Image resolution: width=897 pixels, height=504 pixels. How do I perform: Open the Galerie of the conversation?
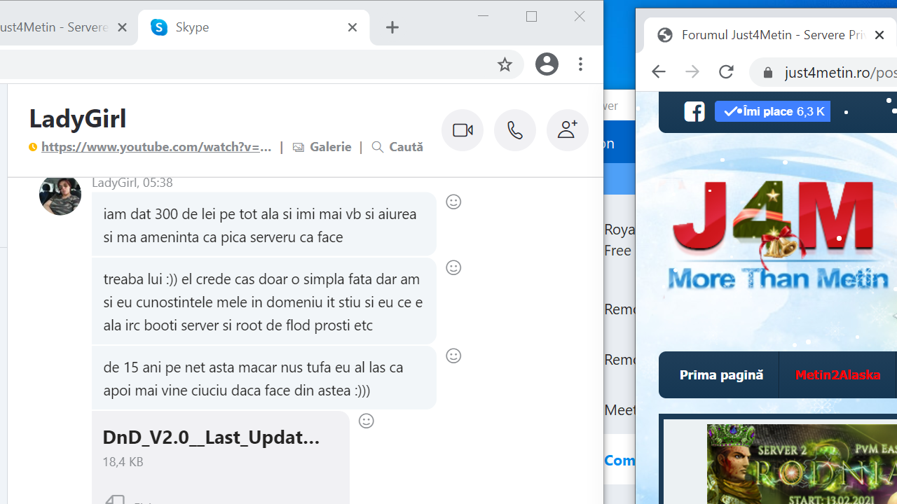click(322, 147)
